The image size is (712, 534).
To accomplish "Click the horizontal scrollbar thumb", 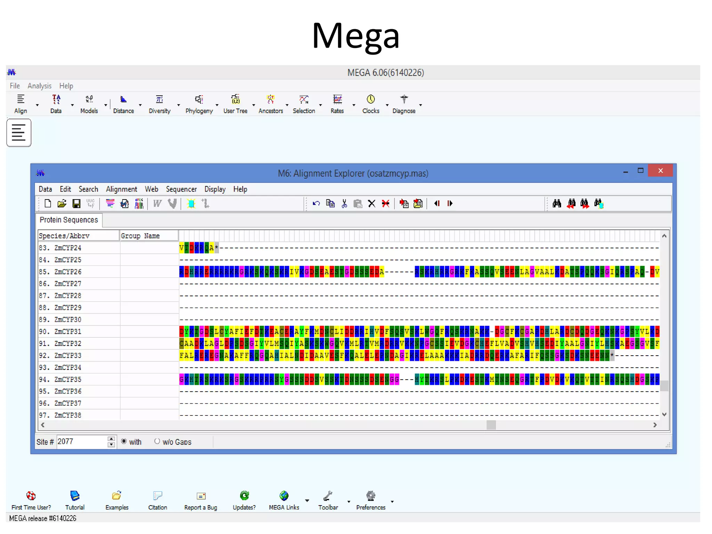I will pyautogui.click(x=491, y=425).
